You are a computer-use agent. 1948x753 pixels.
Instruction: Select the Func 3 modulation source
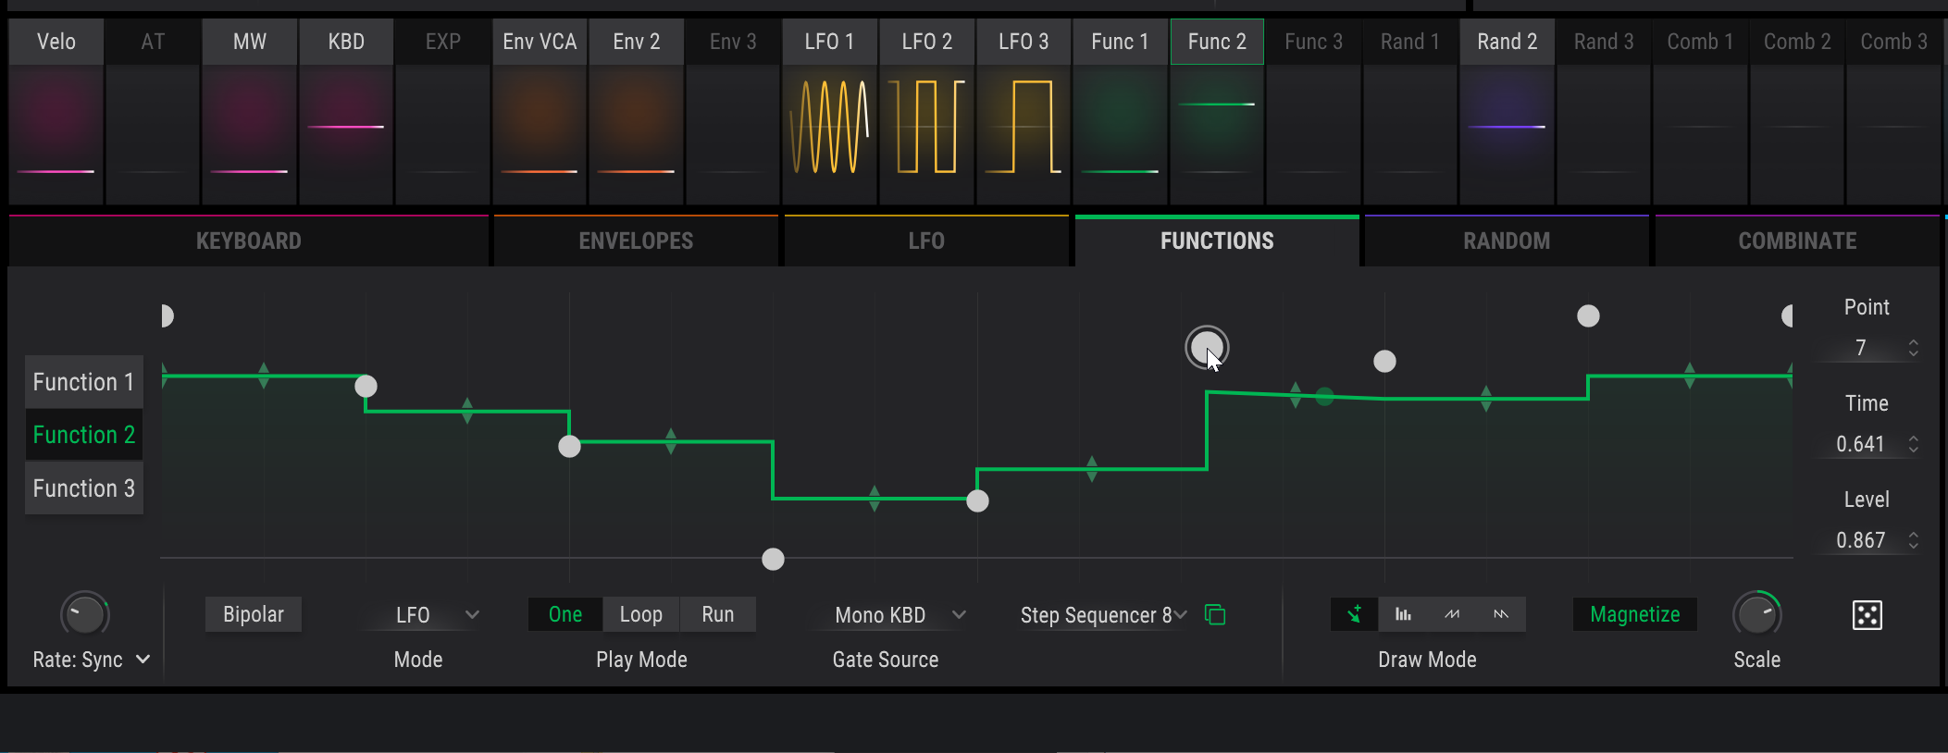[1313, 111]
